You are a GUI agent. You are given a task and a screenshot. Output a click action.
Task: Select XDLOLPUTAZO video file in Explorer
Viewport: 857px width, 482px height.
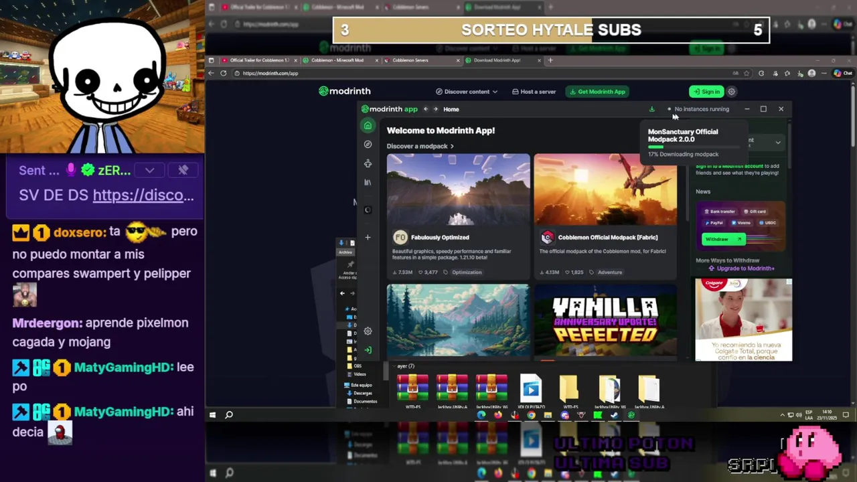531,392
